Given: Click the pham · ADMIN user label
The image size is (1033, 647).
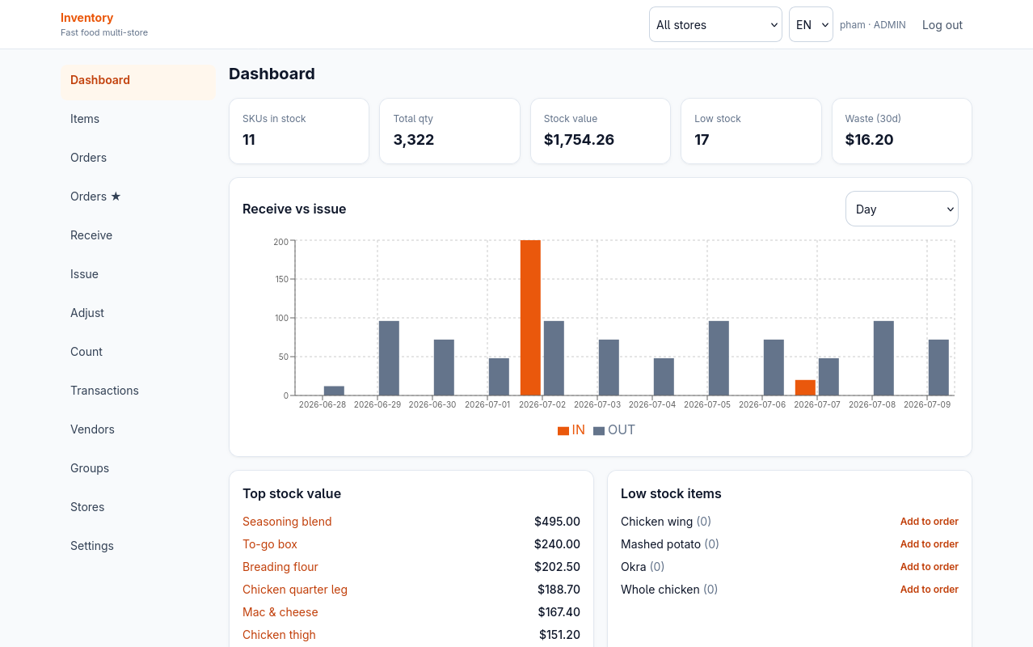Looking at the screenshot, I should click(873, 25).
